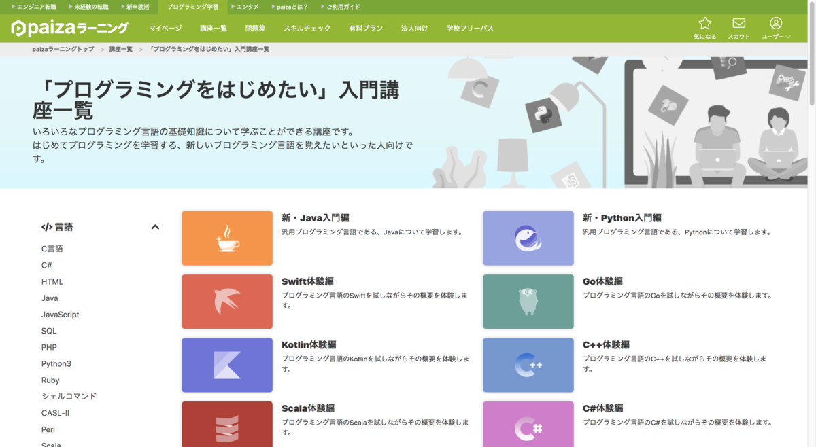
Task: Open the ご利用ガイド top tab
Action: (x=339, y=7)
